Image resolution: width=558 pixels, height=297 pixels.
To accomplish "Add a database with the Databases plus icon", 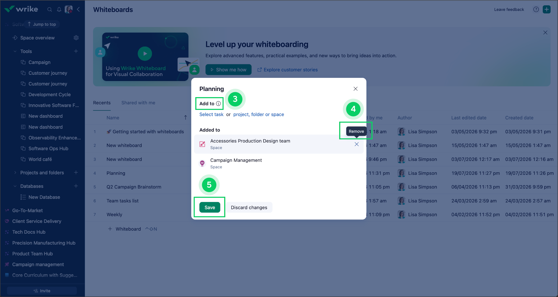I will pos(76,186).
